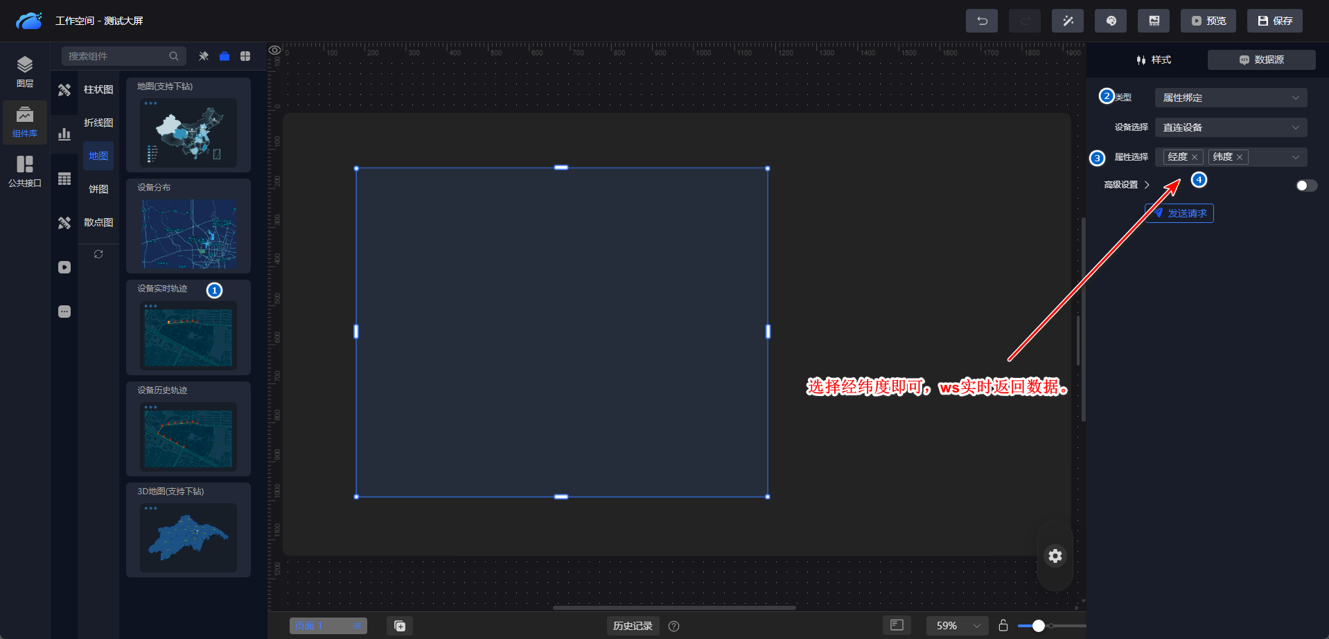The width and height of the screenshot is (1329, 639).
Task: Open the color palette theme icon
Action: 1110,21
